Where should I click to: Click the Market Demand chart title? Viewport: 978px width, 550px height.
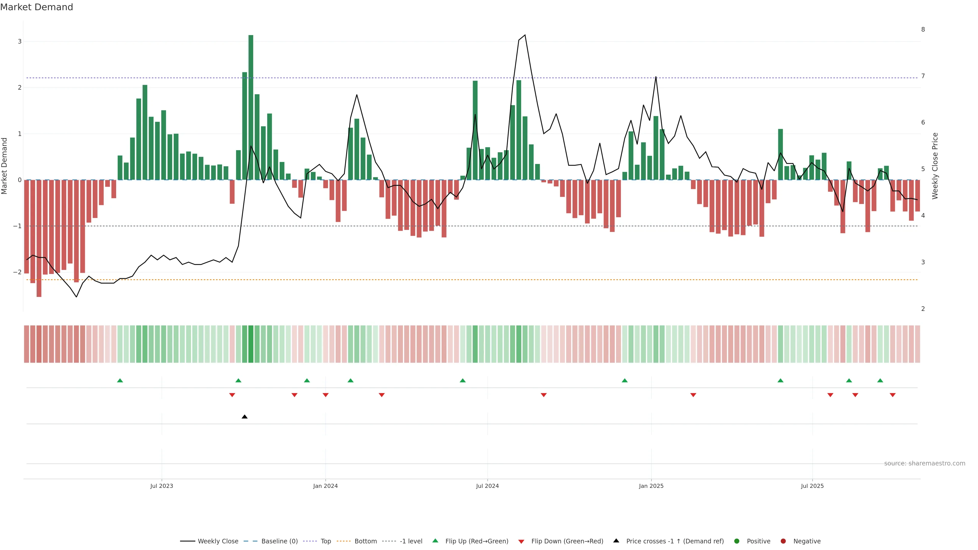click(x=36, y=7)
